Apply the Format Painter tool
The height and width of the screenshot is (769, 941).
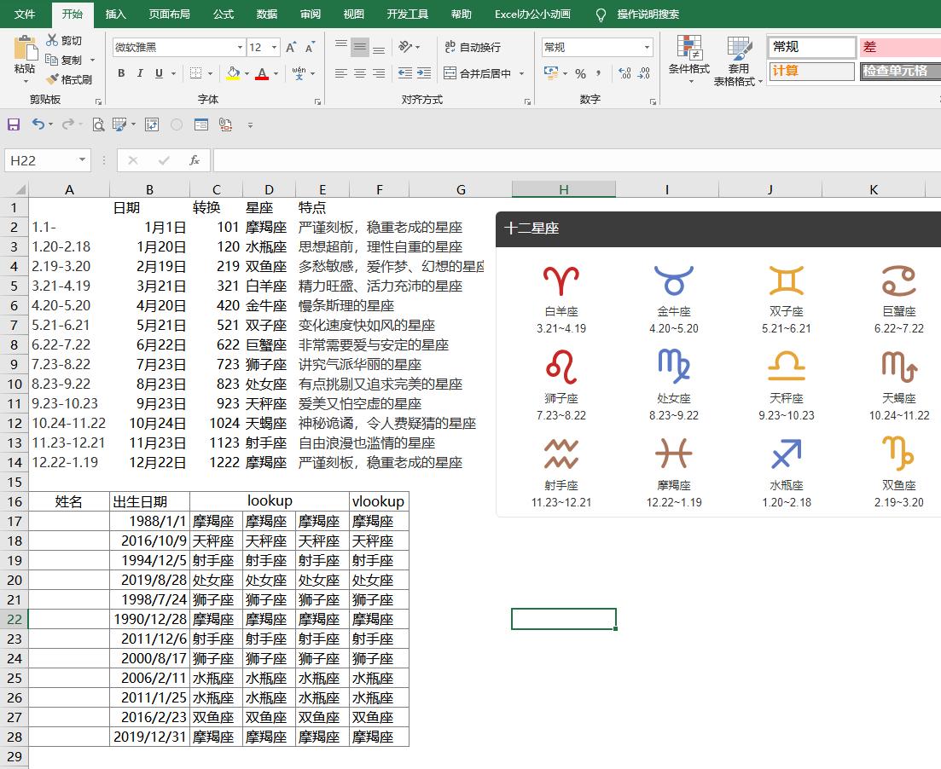point(68,78)
